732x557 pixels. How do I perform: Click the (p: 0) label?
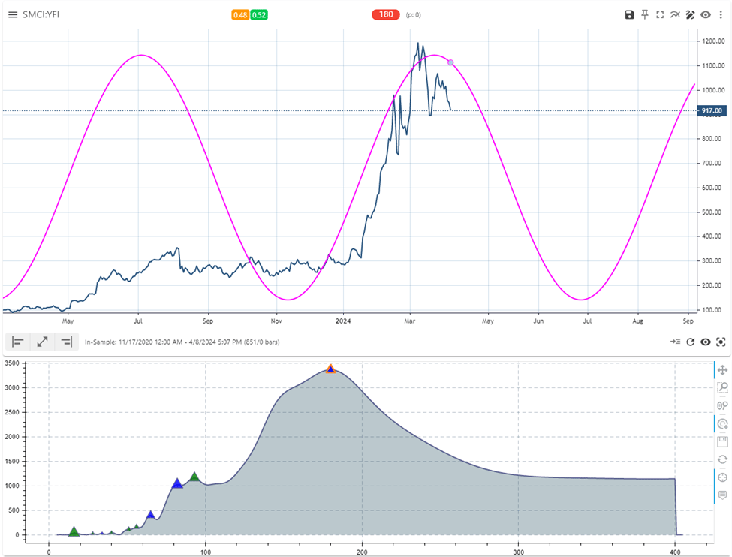pos(413,15)
